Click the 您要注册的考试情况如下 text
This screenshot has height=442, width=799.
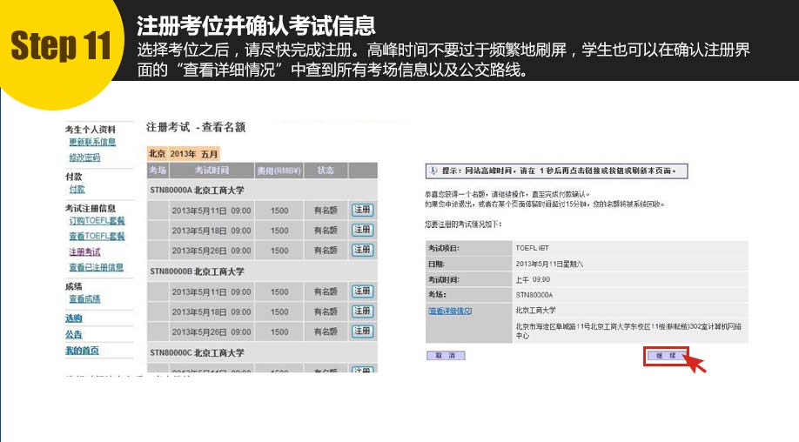tap(463, 224)
